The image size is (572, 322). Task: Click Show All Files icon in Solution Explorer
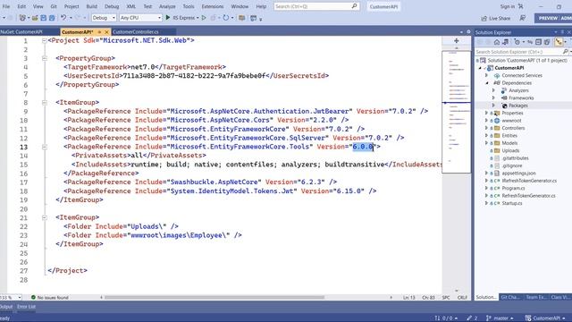point(547,42)
